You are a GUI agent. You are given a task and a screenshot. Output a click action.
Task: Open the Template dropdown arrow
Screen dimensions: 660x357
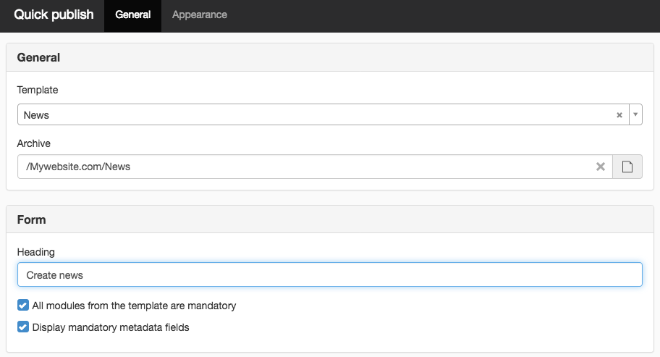[x=635, y=114]
